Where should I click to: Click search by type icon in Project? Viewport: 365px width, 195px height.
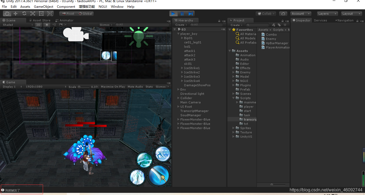click(273, 25)
